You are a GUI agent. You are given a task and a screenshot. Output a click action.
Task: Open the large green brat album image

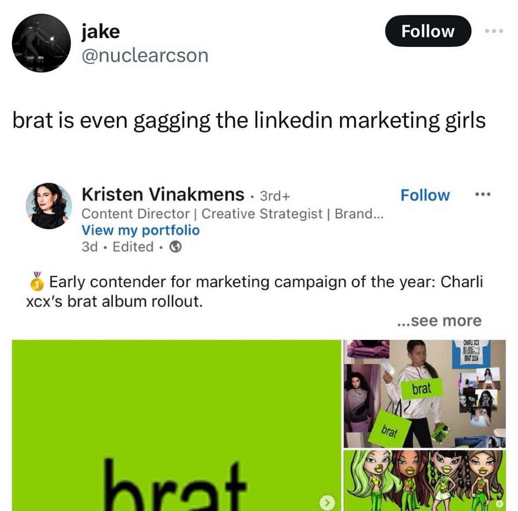coord(177,425)
